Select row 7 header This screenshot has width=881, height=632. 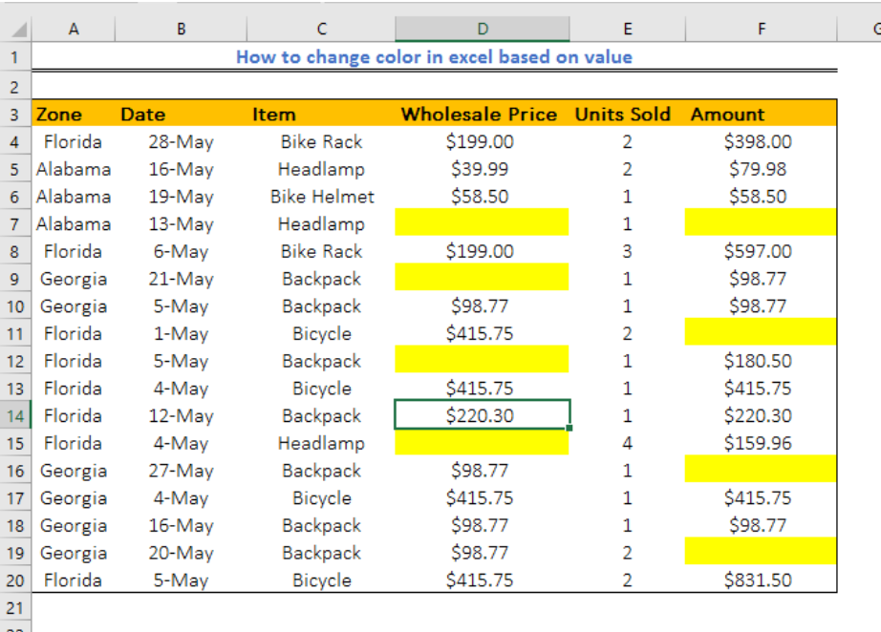tap(15, 224)
